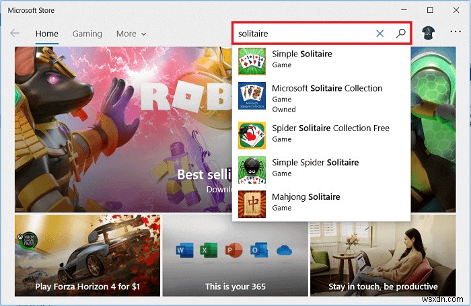The height and width of the screenshot is (306, 471).
Task: Open the three-dot more options menu
Action: click(x=456, y=32)
